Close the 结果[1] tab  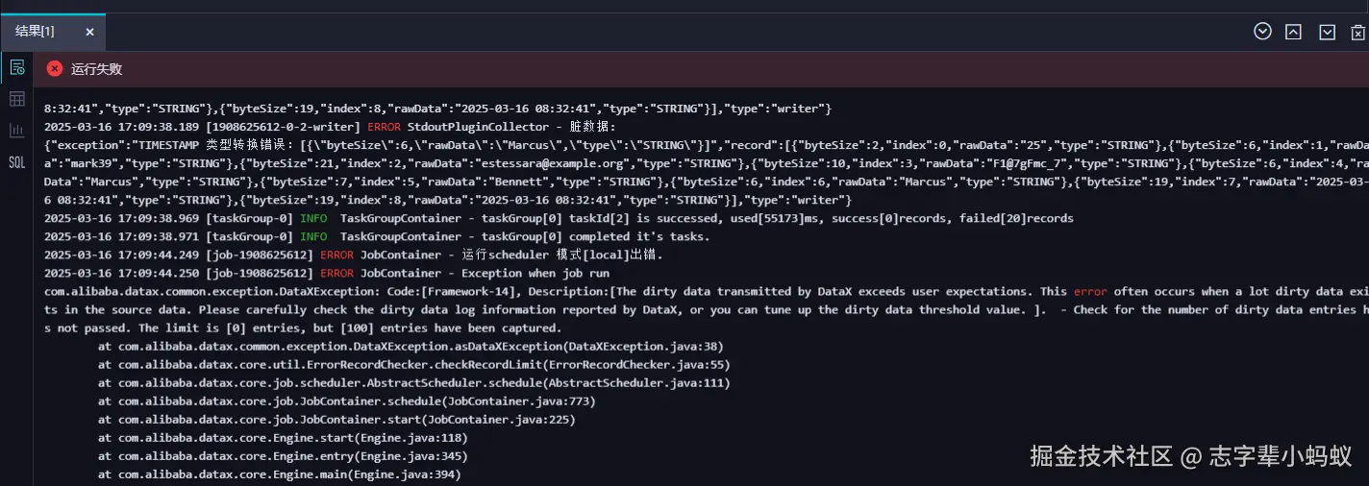coord(89,32)
